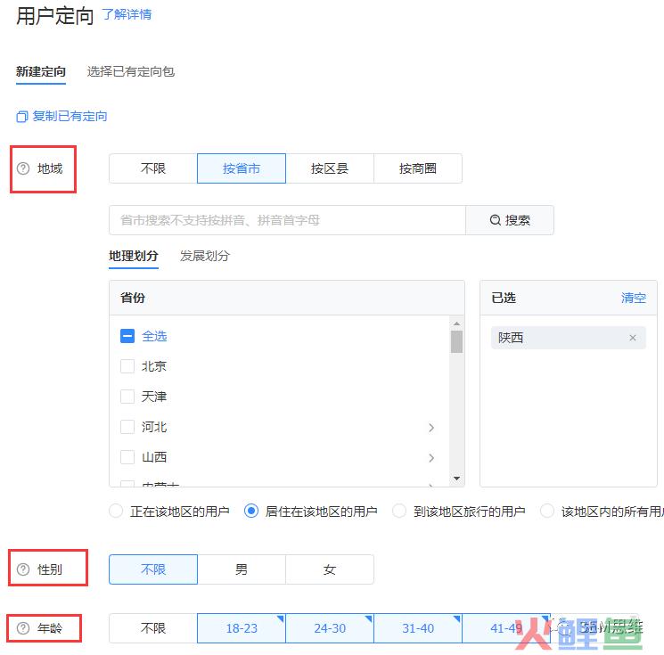Check the 北京 province checkbox

tap(127, 366)
